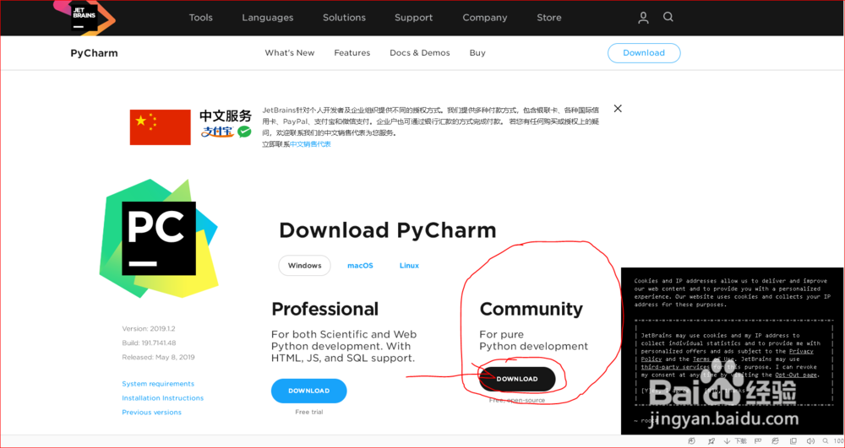Screen dimensions: 845x448
Task: Go to the Store page
Action: tap(549, 18)
